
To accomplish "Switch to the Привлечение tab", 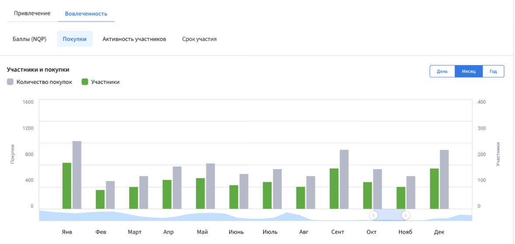I will [32, 14].
